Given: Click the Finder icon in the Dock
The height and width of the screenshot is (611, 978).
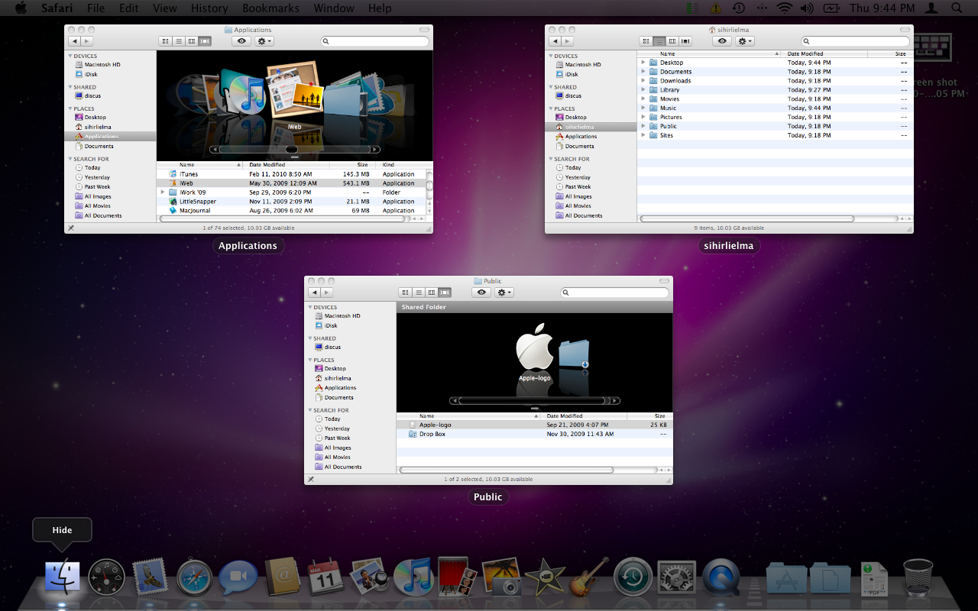Looking at the screenshot, I should [x=62, y=577].
